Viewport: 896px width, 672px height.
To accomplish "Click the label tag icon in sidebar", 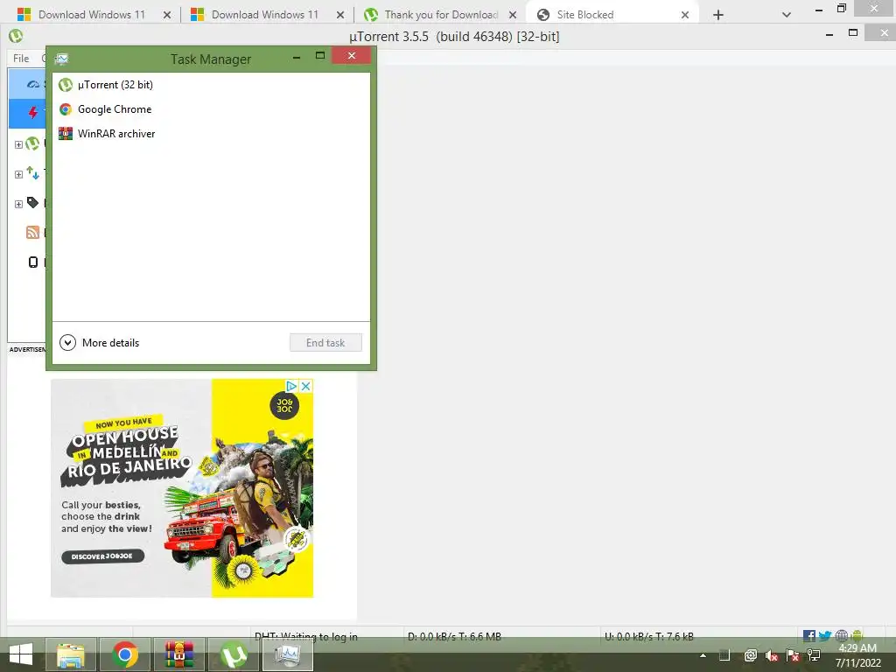I will [33, 202].
